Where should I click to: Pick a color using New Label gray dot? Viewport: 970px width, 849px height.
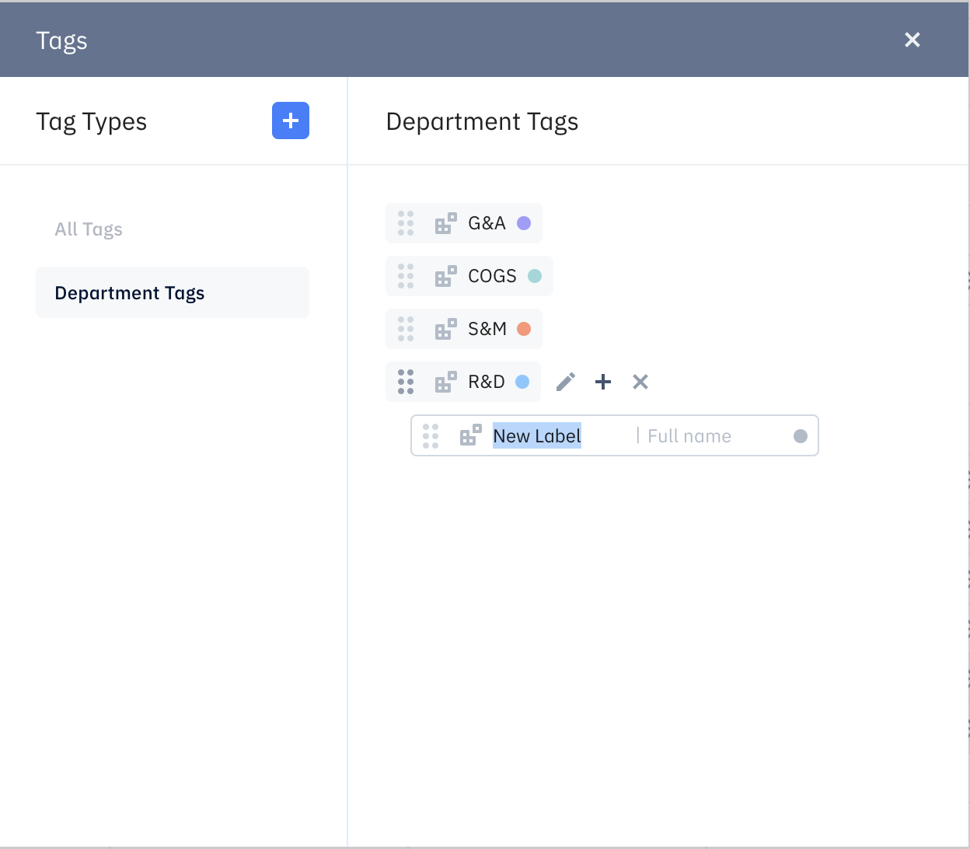pyautogui.click(x=801, y=436)
